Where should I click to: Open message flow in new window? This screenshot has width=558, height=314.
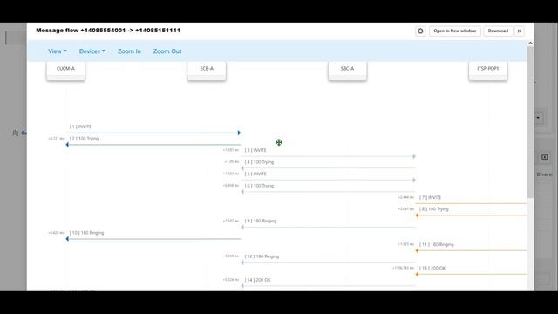455,31
